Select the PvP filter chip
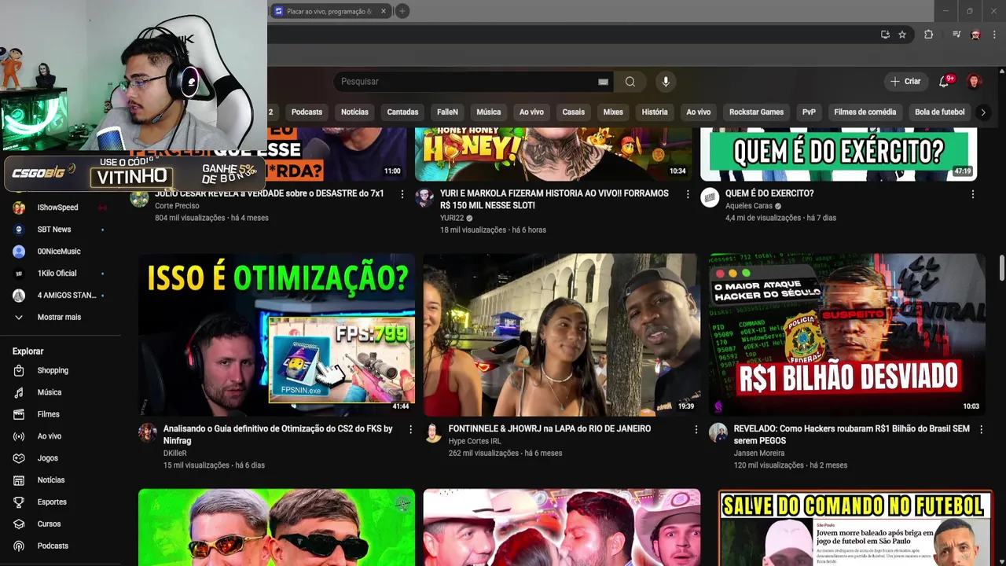 [x=809, y=112]
